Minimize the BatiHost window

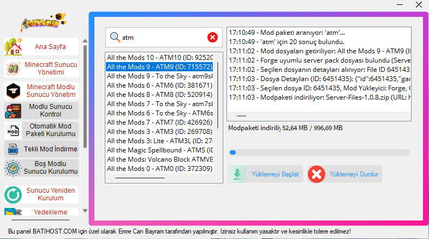400,5
